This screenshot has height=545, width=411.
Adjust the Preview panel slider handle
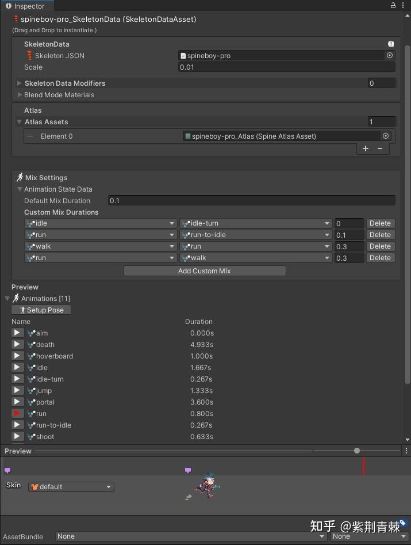coord(357,451)
